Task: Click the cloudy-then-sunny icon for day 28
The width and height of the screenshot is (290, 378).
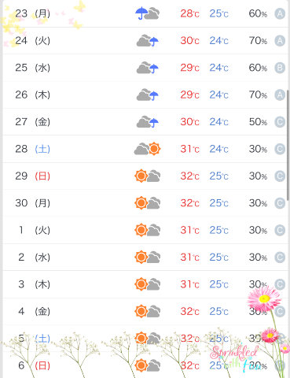Action: [x=147, y=149]
